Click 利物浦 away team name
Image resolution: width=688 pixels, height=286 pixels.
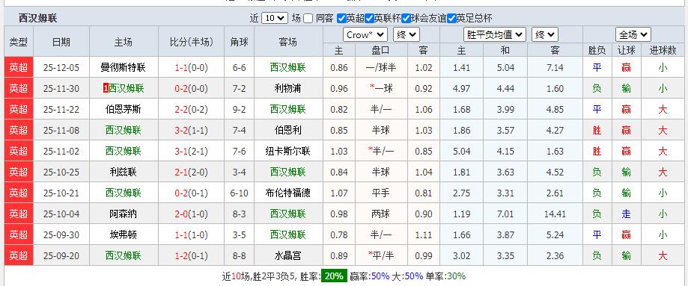coord(287,88)
